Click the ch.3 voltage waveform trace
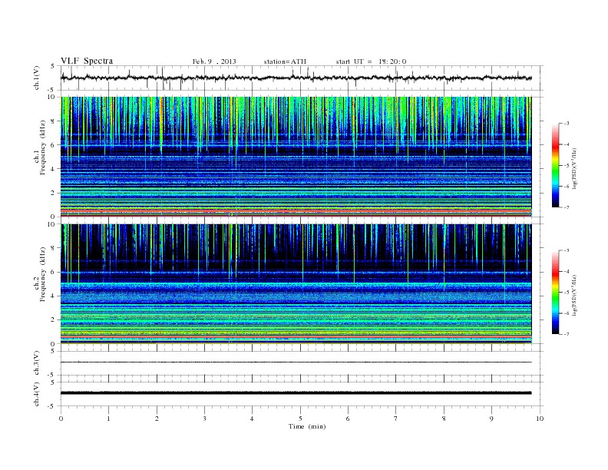Viewport: 608px width, 470px height. (296, 362)
